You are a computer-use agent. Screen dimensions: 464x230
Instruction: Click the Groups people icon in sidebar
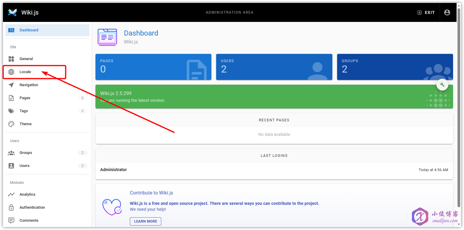pos(11,153)
